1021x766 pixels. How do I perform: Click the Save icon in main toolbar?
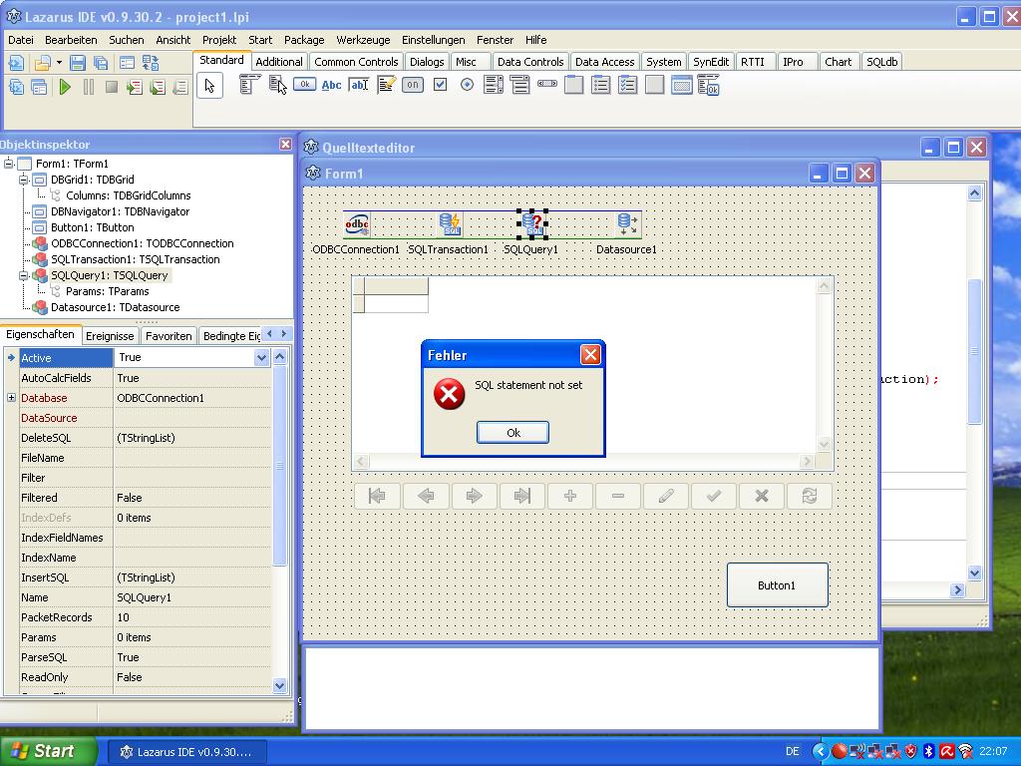coord(78,63)
